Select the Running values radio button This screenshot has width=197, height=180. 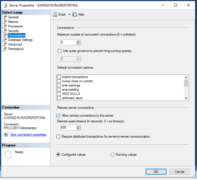(x=112, y=155)
